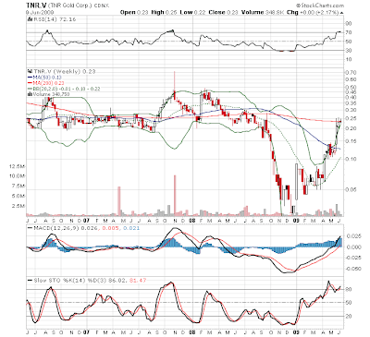Click the 5.0M volume axis label
Viewport: 370px width, 337px height.
click(18, 196)
